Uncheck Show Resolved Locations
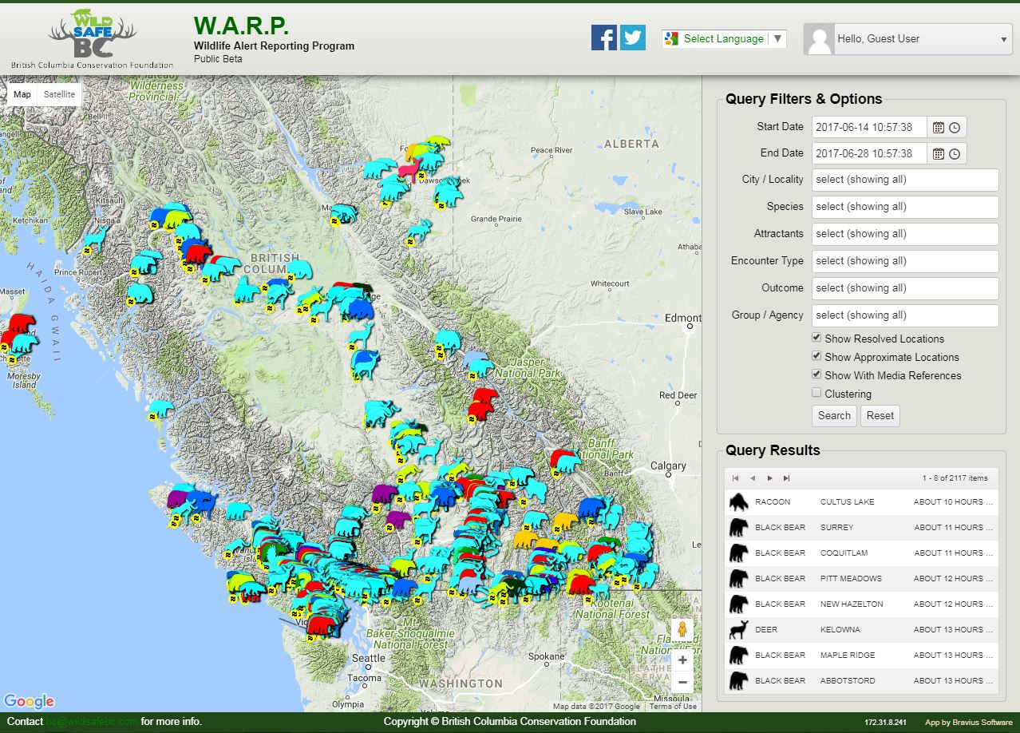1020x733 pixels. point(816,338)
